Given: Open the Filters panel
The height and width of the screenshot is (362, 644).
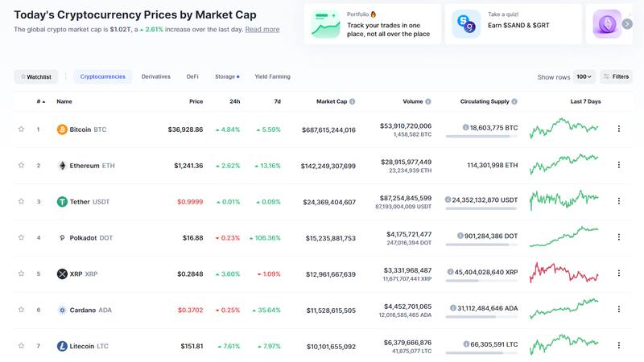Looking at the screenshot, I should point(617,77).
